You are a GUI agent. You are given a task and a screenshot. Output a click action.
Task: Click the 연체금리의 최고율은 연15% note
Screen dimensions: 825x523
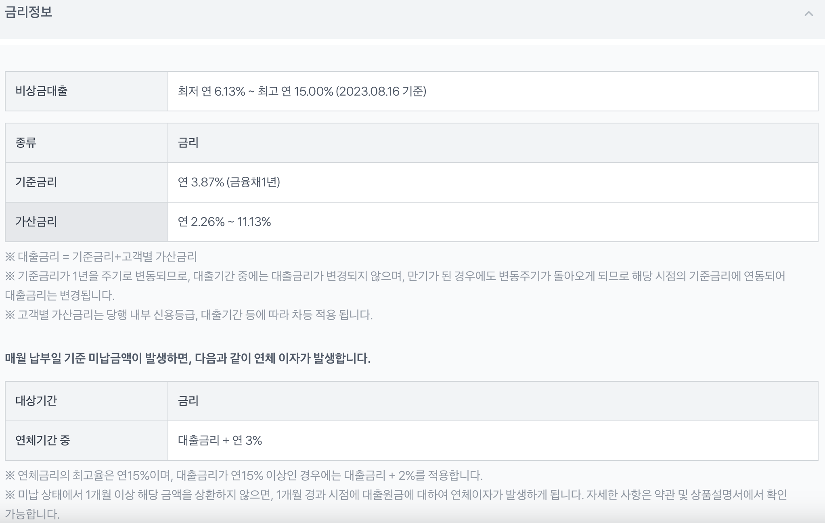(244, 476)
